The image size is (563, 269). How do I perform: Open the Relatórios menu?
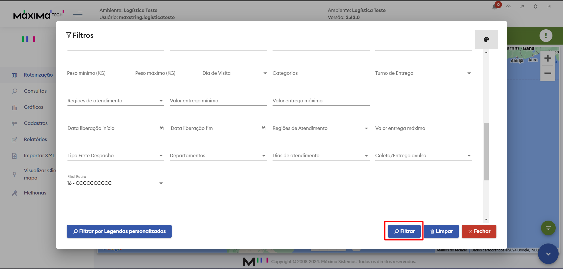pos(35,139)
